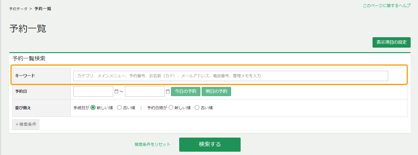Select 手続日が 新しい順 radio button
The image size is (418, 155).
click(93, 108)
